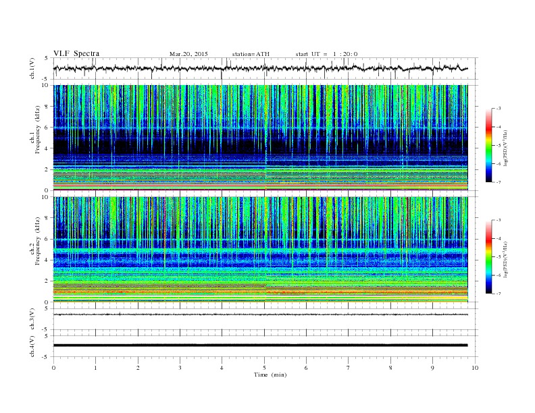Viewport: 535px width, 413px height.
Task: Click the ch.2 spectrogram color scale bar
Action: (488, 257)
